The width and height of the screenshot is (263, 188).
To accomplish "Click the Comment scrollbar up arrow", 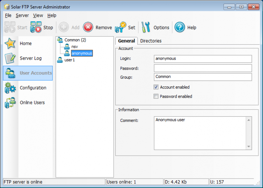I will tap(249, 120).
